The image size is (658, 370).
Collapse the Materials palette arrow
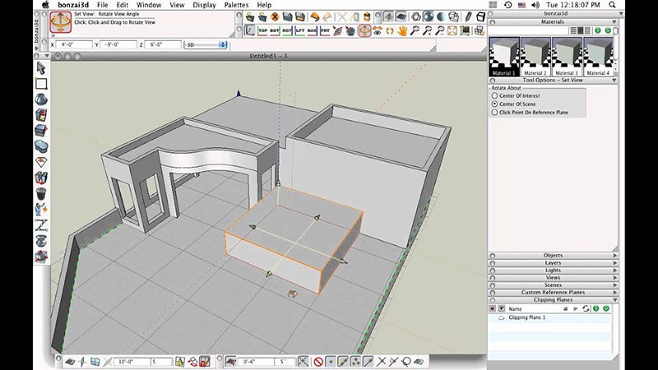(x=614, y=22)
